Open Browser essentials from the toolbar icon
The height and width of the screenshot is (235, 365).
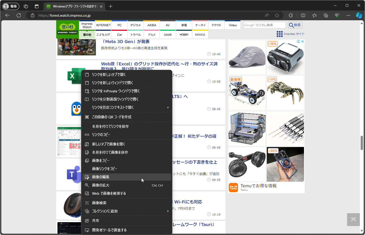coord(337,15)
